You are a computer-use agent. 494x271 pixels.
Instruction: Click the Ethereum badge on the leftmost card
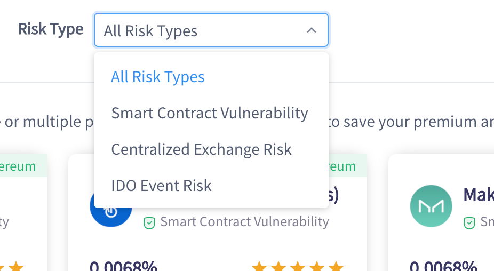click(x=19, y=166)
